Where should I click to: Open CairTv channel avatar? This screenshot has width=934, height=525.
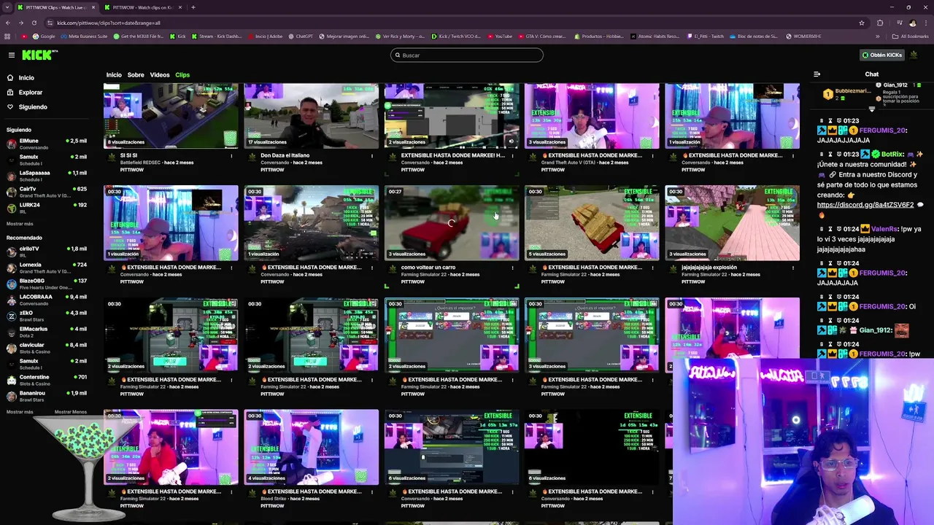click(11, 192)
